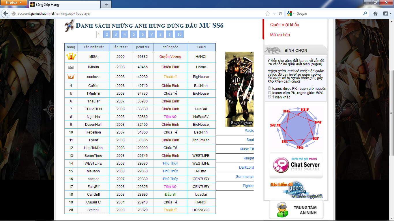
Task: Open the Trung Tâm An Ninh banner
Action: pyautogui.click(x=296, y=209)
